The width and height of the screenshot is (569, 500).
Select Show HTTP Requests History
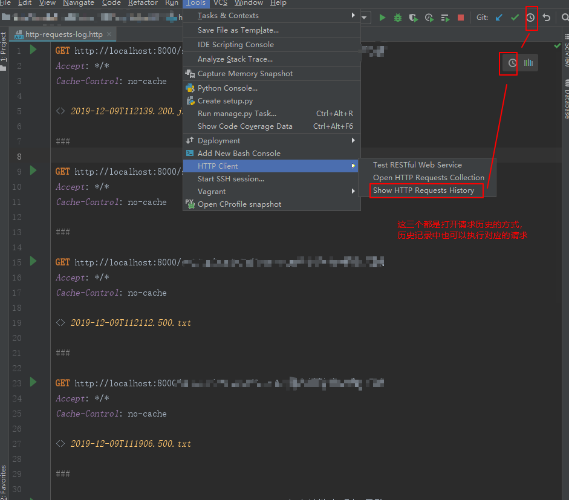pyautogui.click(x=423, y=190)
